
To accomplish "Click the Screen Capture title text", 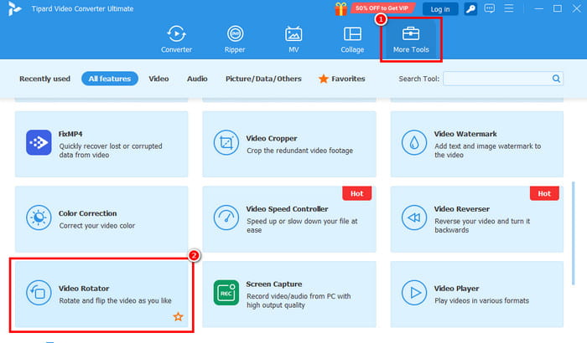I will tap(274, 284).
